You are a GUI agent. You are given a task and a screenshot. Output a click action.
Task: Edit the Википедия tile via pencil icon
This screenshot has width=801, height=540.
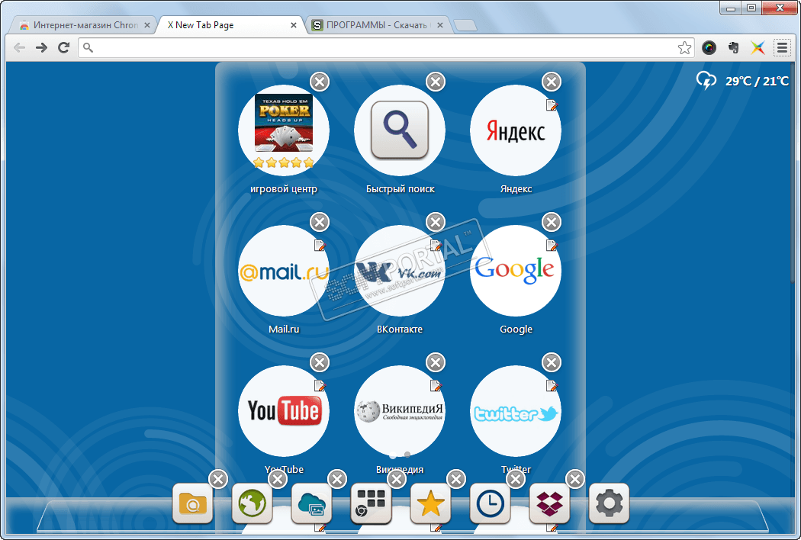click(436, 386)
